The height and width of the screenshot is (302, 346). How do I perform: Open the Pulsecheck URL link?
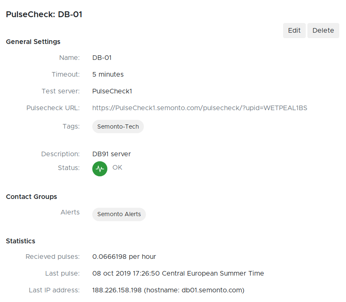point(200,108)
